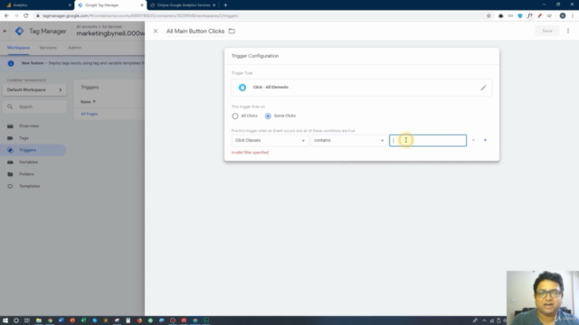Click the red pen extension icon
This screenshot has height=325, width=579.
point(539,16)
